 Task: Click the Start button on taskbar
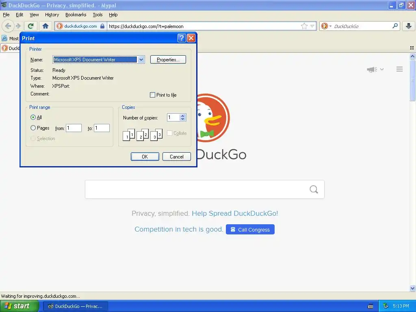pyautogui.click(x=19, y=306)
